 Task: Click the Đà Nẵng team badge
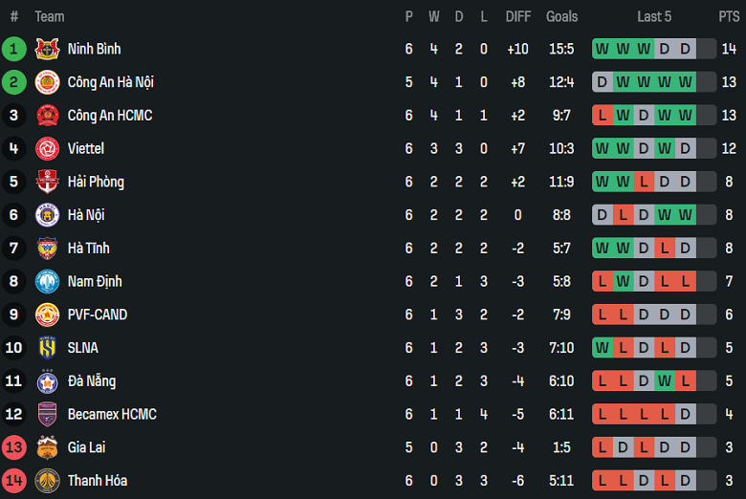click(x=47, y=381)
